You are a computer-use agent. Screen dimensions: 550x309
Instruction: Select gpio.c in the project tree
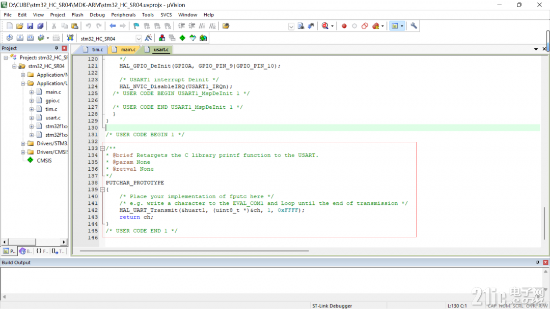click(52, 101)
